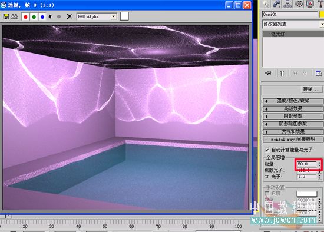The width and height of the screenshot is (324, 232).
Task: Toggle show end result icon
Action: pyautogui.click(x=282, y=73)
